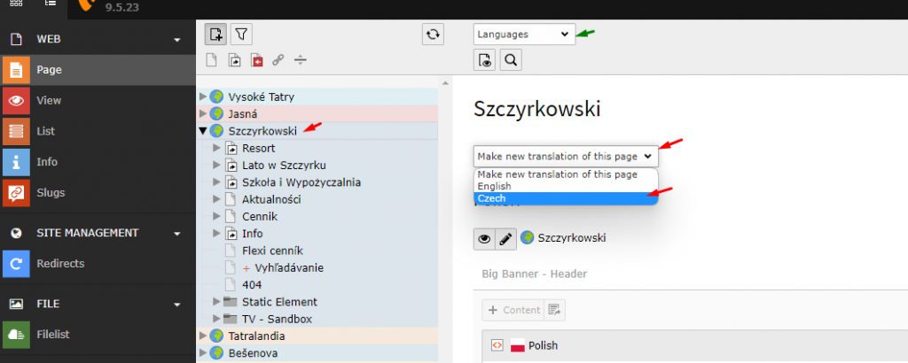This screenshot has width=908, height=363.
Task: Open the Slugs module
Action: tap(51, 192)
